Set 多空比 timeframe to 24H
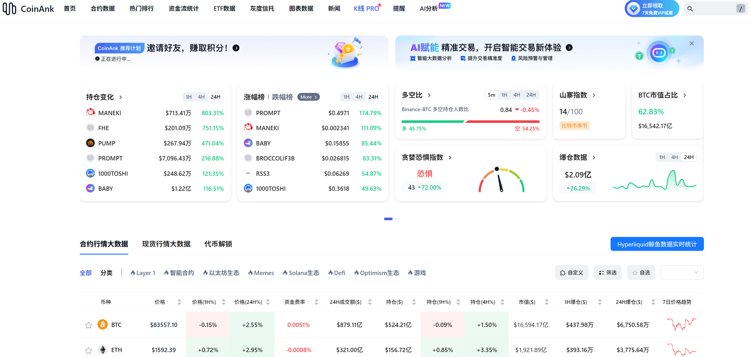This screenshot has width=751, height=357. click(531, 95)
